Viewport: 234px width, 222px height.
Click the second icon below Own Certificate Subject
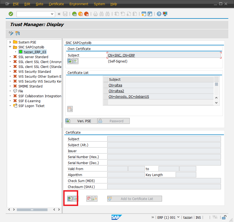coord(76,61)
